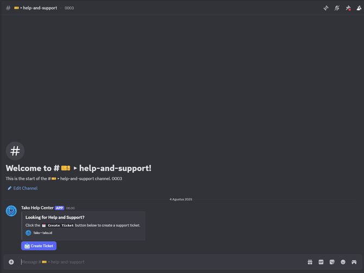Click the Tako tako.id embed footer
Image resolution: width=364 pixels, height=273 pixels.
[x=39, y=233]
